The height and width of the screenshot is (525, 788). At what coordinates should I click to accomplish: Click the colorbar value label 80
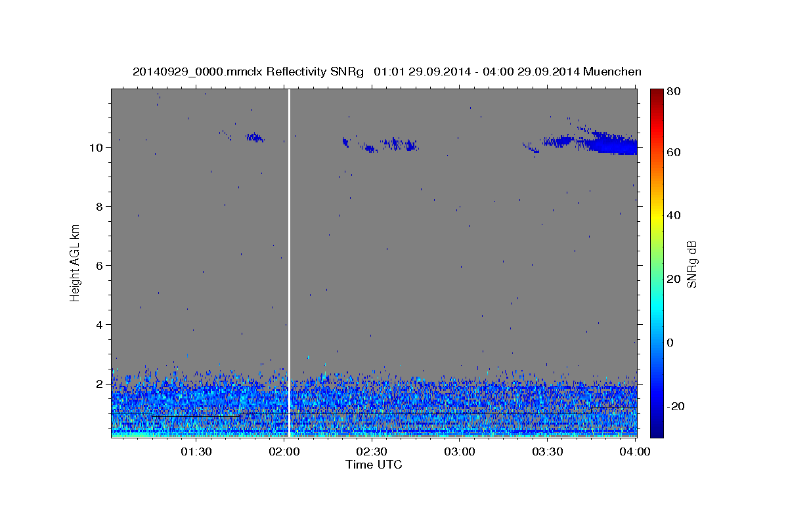coord(672,92)
